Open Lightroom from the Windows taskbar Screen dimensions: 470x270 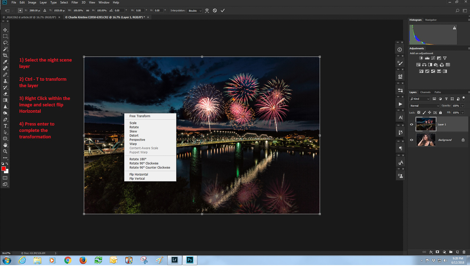click(175, 260)
